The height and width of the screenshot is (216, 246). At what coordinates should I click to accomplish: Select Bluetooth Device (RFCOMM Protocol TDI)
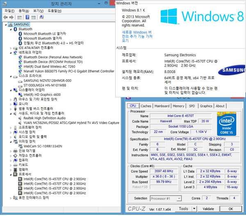(x=53, y=62)
